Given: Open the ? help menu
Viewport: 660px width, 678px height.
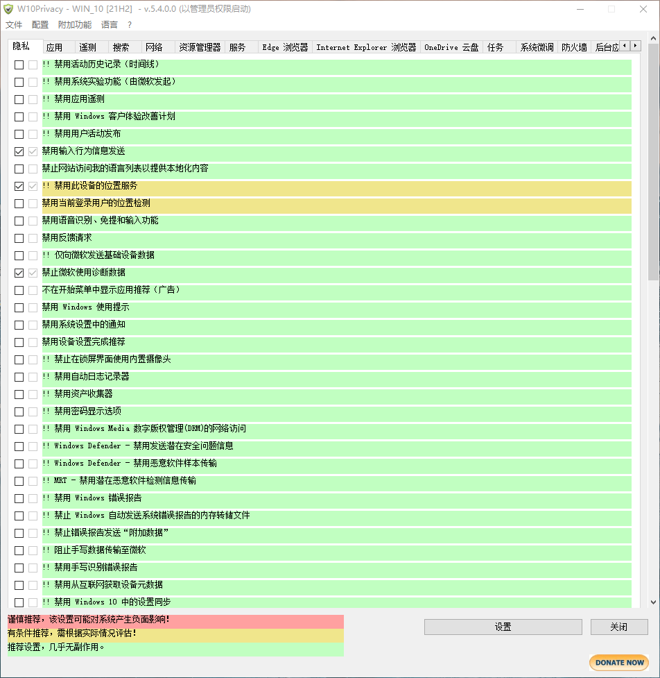Looking at the screenshot, I should click(x=130, y=25).
